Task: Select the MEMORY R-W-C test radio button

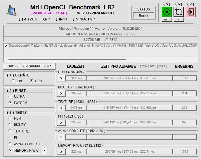Action: coord(10,151)
